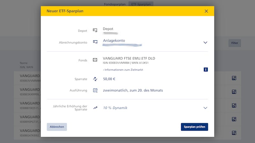This screenshot has width=255, height=143.
Task: Click the yearly increase trend icon
Action: pyautogui.click(x=95, y=108)
